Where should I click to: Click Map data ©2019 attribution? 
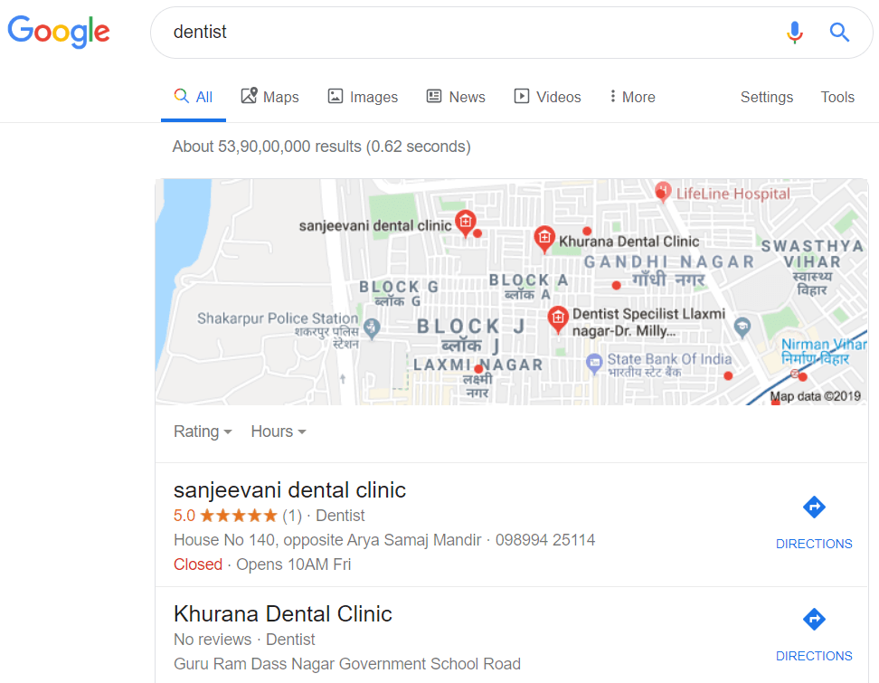pyautogui.click(x=815, y=396)
